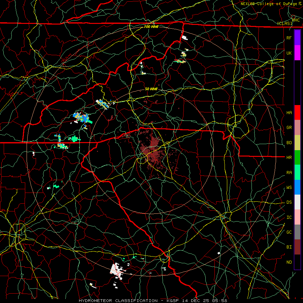This screenshot has height=303, width=303.
Task: Click the RF legend label
Action: coord(289,38)
